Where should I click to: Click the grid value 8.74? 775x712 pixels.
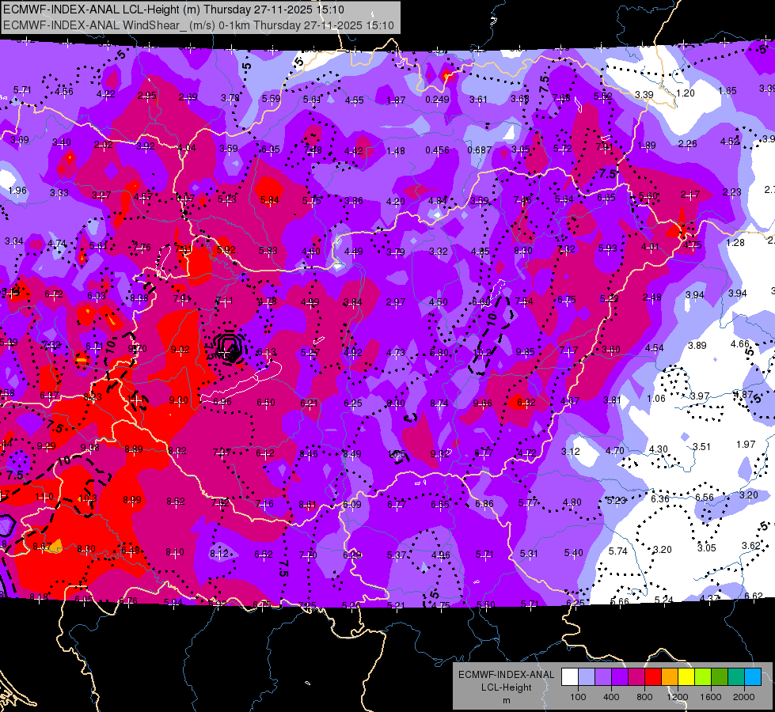pos(439,403)
